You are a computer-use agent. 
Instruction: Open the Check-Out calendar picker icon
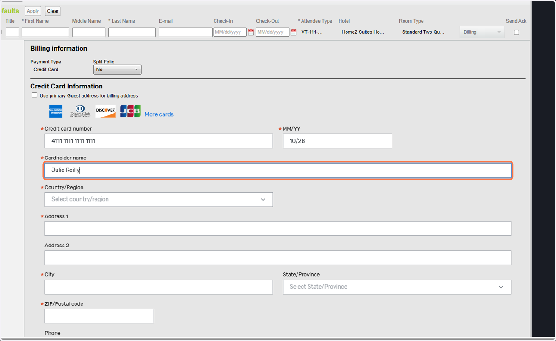tap(293, 32)
